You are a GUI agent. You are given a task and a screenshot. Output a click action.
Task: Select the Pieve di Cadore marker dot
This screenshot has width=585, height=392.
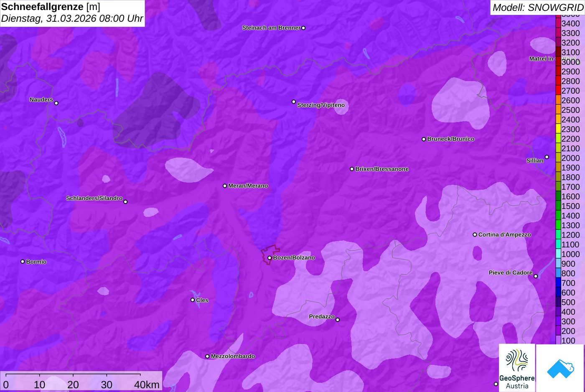tap(536, 276)
